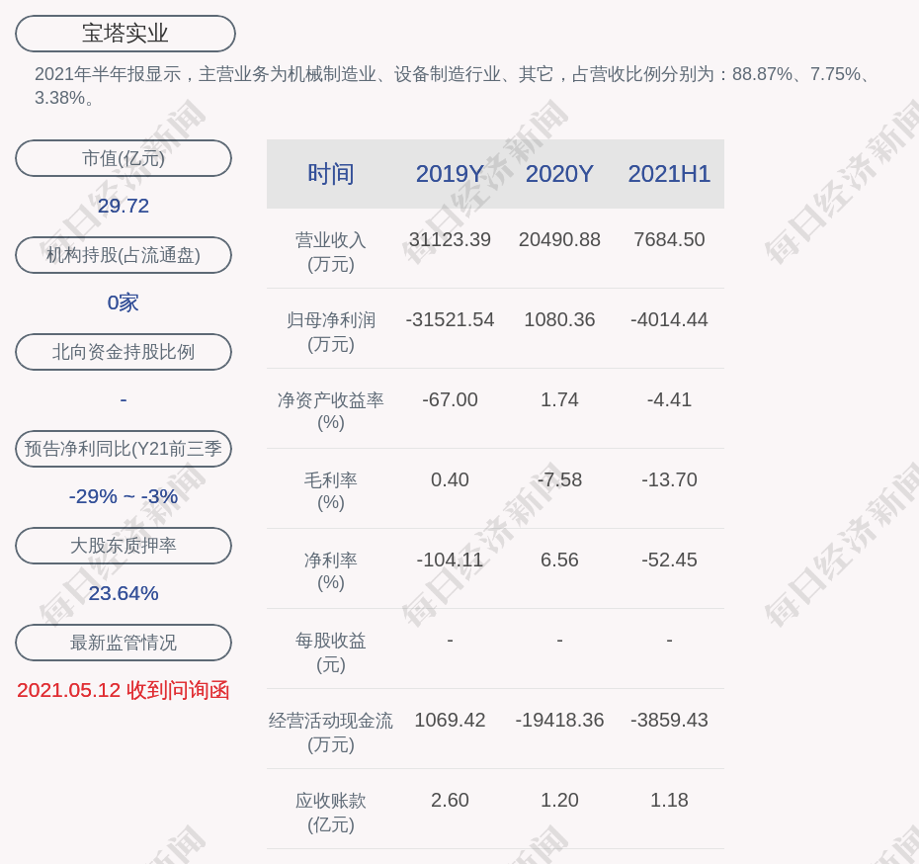Select the 营业收入(万元) row label
This screenshot has width=919, height=864.
click(331, 251)
